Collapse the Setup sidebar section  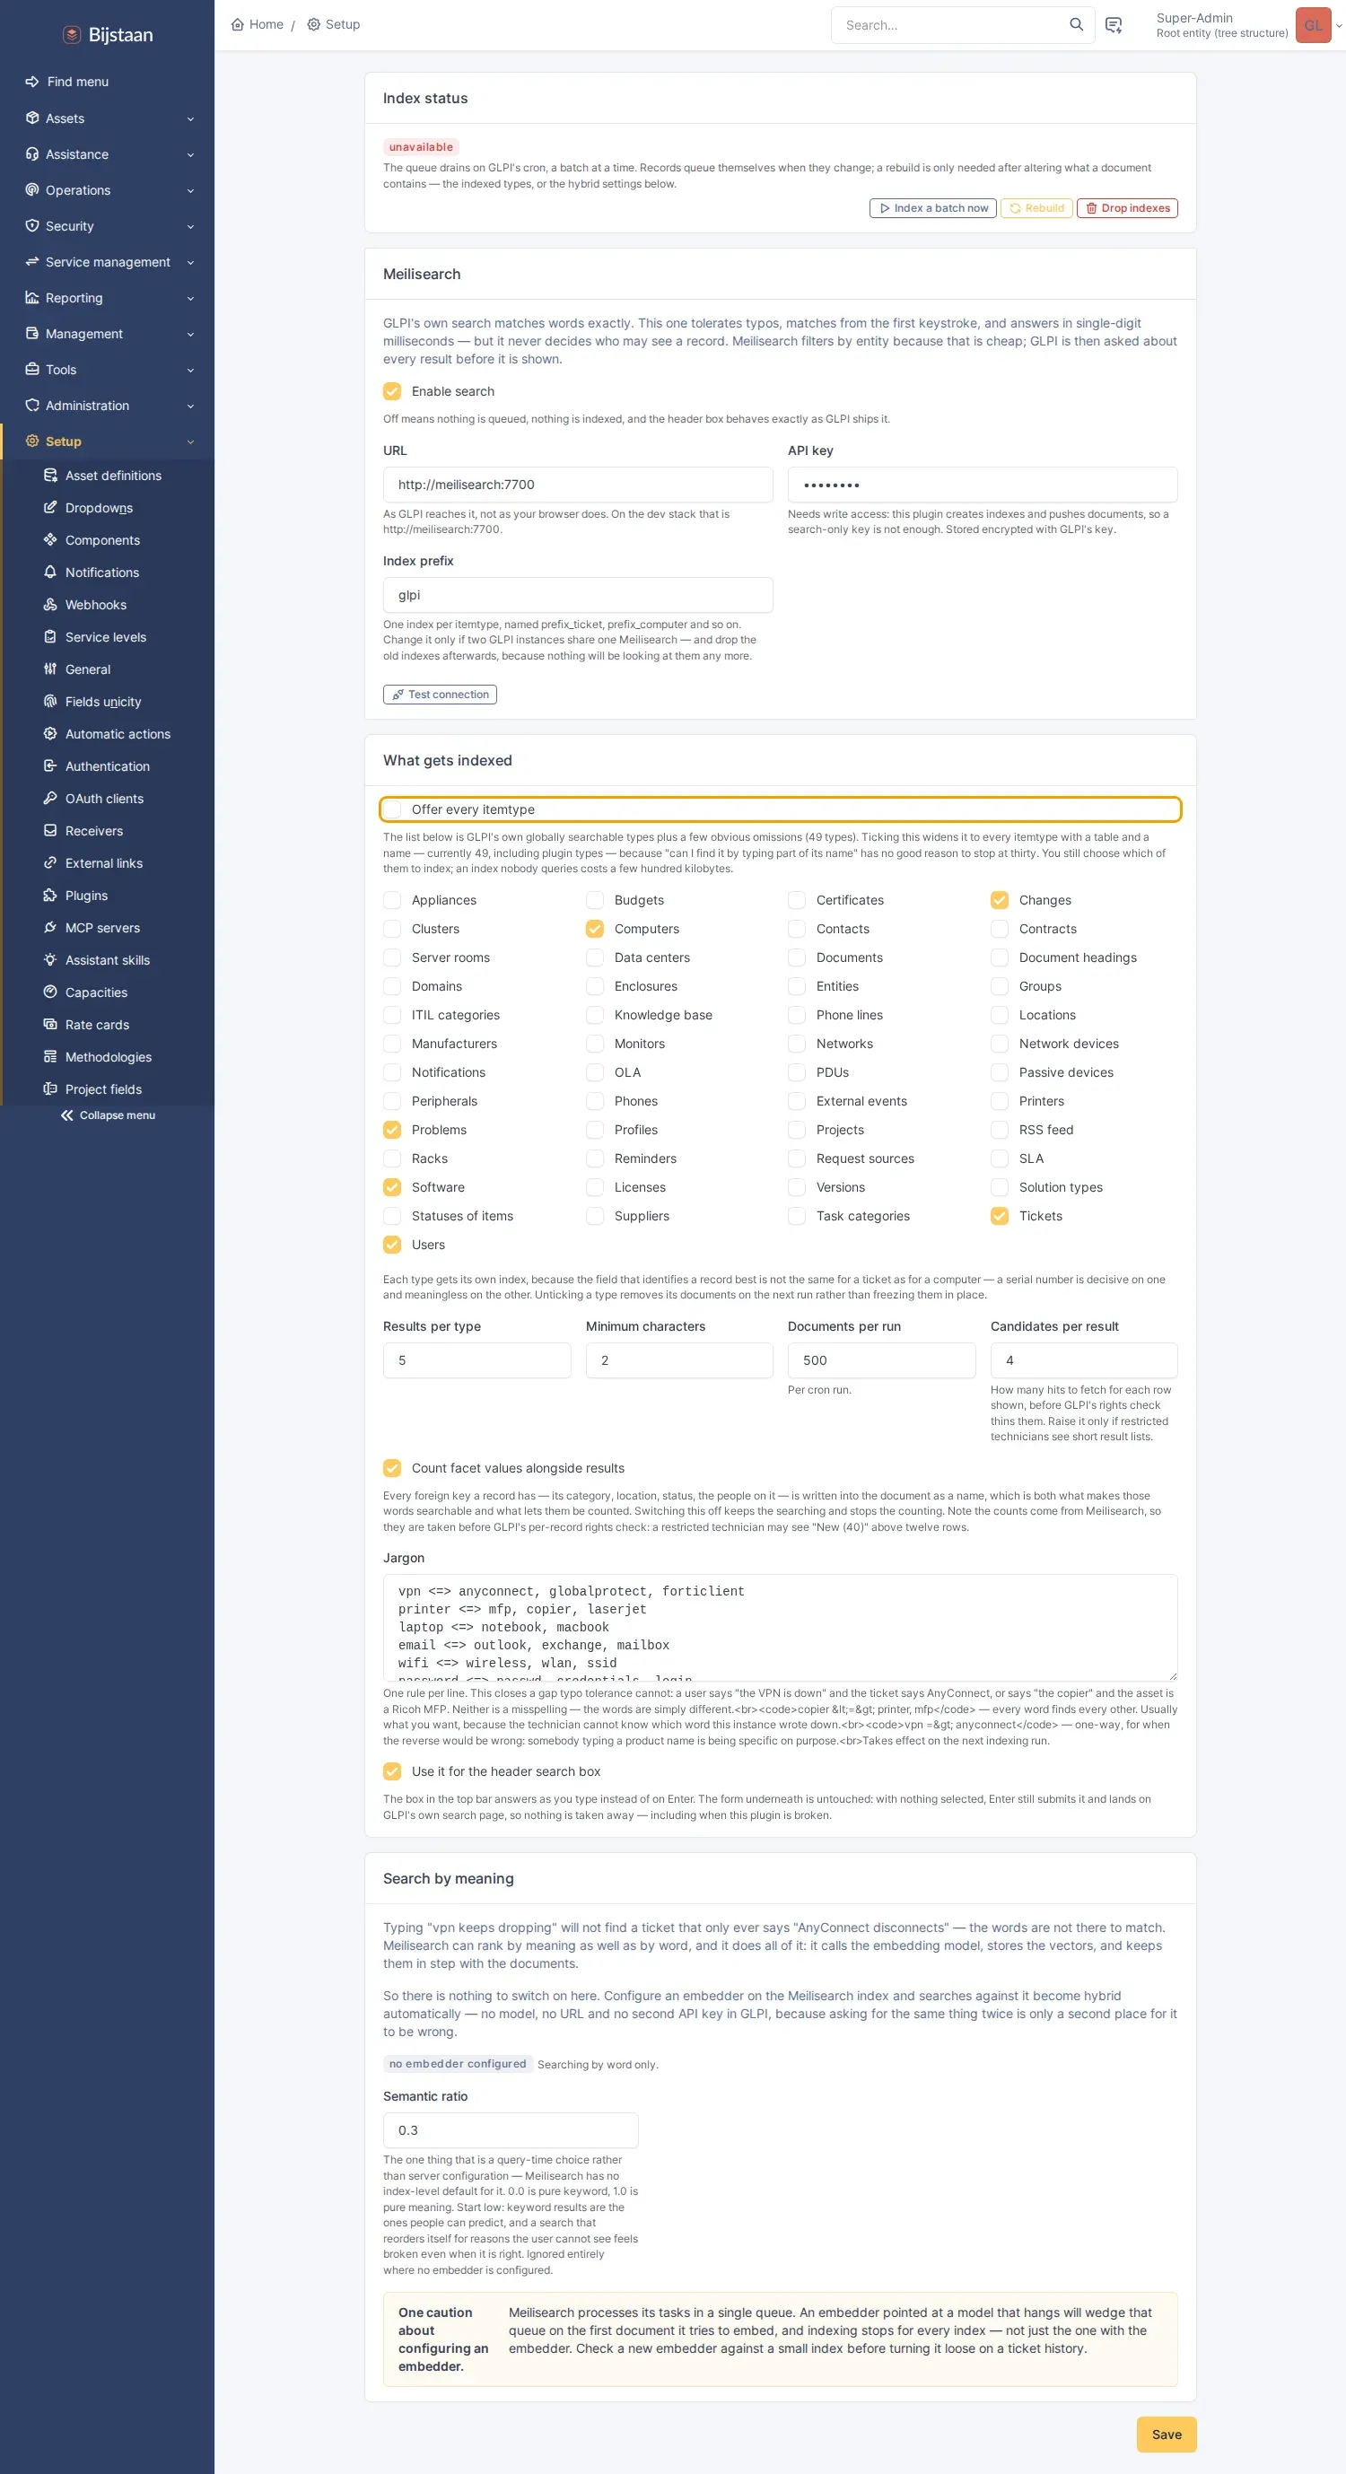108,441
